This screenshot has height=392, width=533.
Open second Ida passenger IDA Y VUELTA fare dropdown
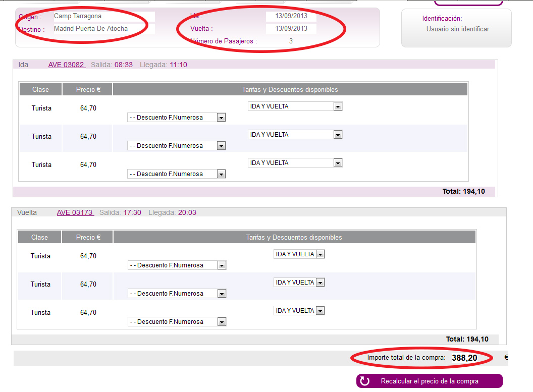[295, 135]
